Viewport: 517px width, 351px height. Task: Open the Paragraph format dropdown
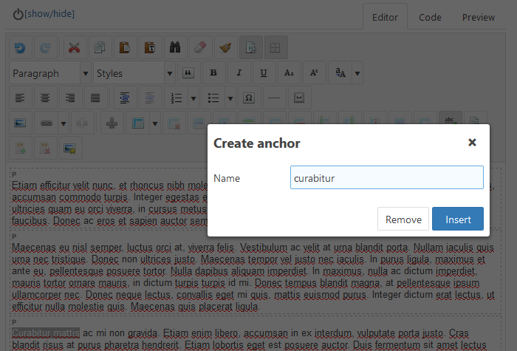pos(50,73)
